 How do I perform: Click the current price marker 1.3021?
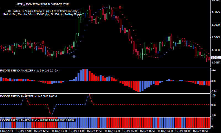point(216,58)
